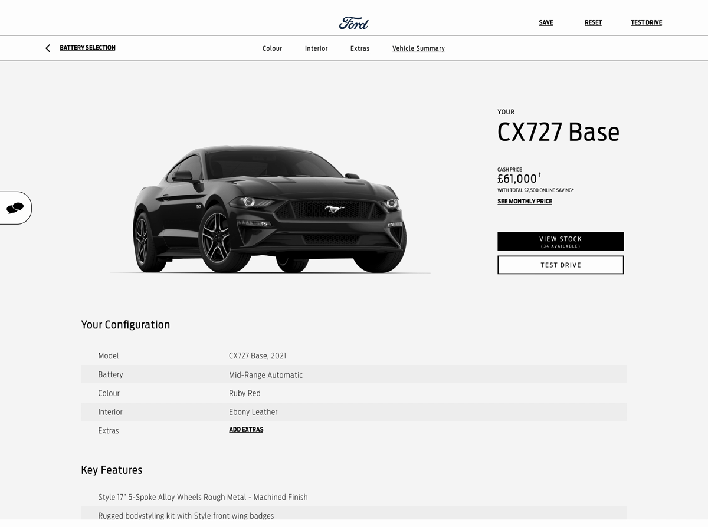Image resolution: width=708 pixels, height=527 pixels.
Task: Click the black Mustang car image
Action: [270, 209]
